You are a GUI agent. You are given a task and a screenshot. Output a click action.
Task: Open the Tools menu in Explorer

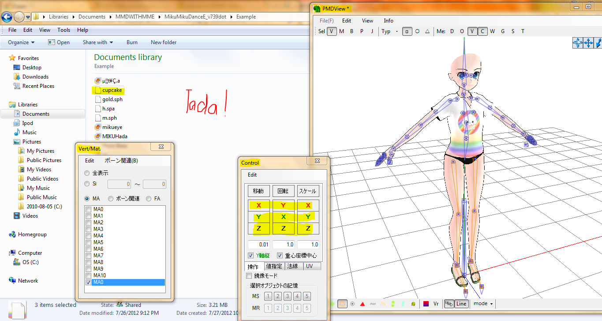coord(64,30)
